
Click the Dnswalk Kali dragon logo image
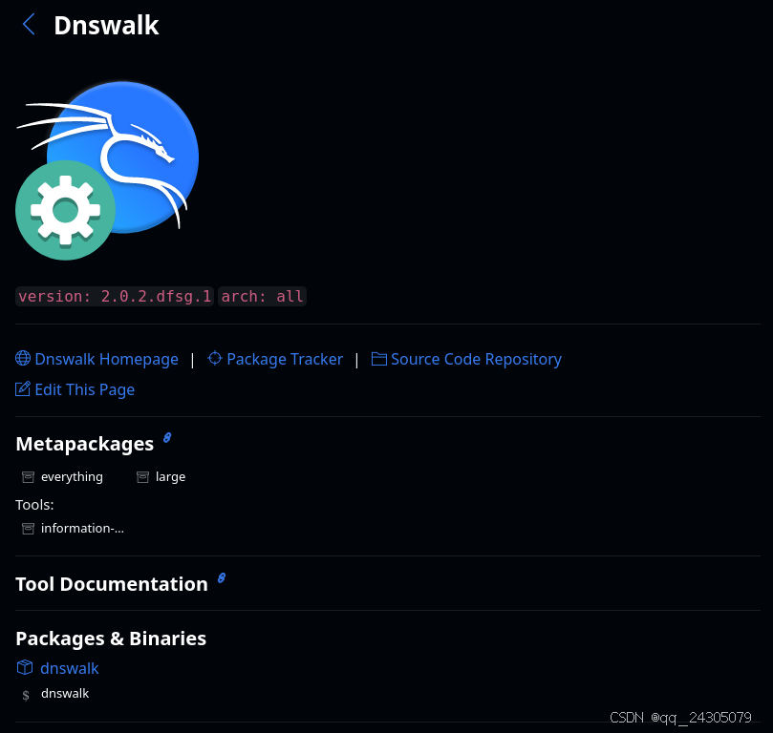[107, 170]
